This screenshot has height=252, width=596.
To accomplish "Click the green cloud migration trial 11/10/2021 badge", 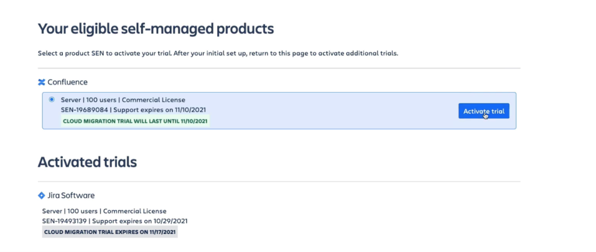I will pos(136,121).
